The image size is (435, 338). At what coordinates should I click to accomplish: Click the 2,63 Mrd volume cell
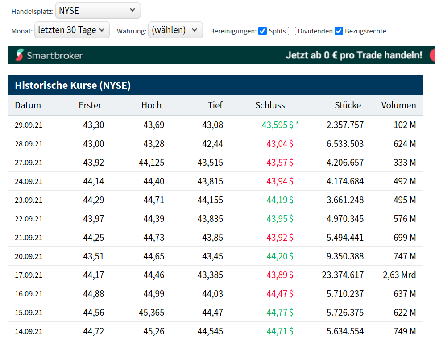tap(399, 275)
